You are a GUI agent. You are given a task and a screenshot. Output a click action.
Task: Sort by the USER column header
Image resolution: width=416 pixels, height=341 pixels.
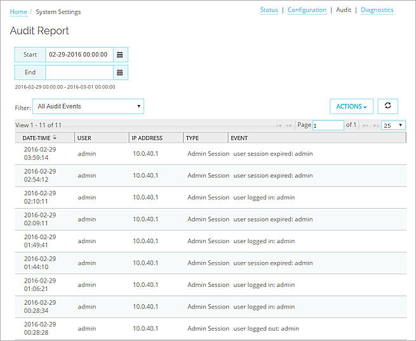84,137
